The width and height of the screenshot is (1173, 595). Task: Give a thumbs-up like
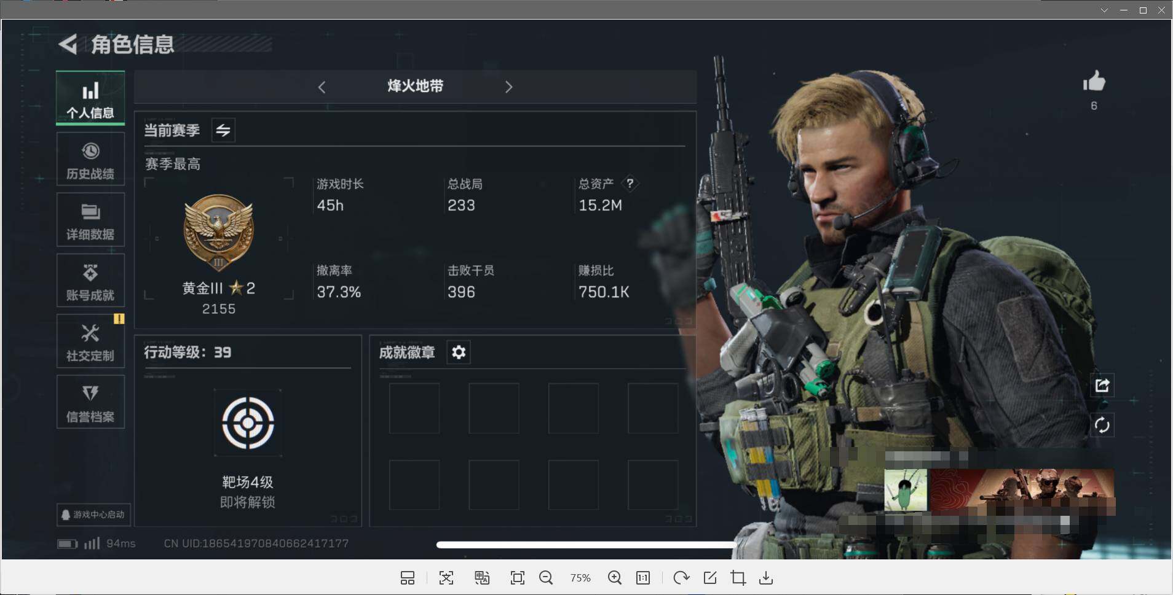tap(1094, 82)
